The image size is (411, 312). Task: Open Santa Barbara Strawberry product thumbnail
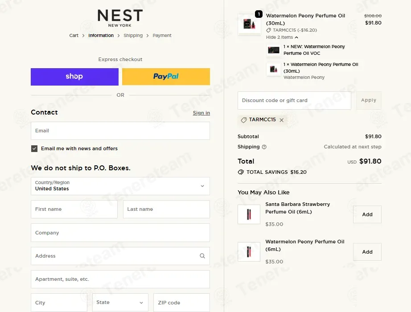coord(249,214)
